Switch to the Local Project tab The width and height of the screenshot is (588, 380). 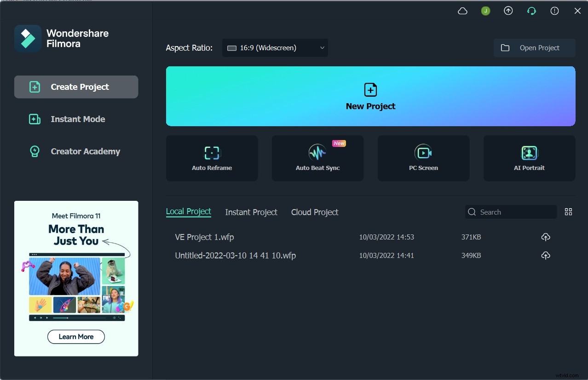point(189,212)
